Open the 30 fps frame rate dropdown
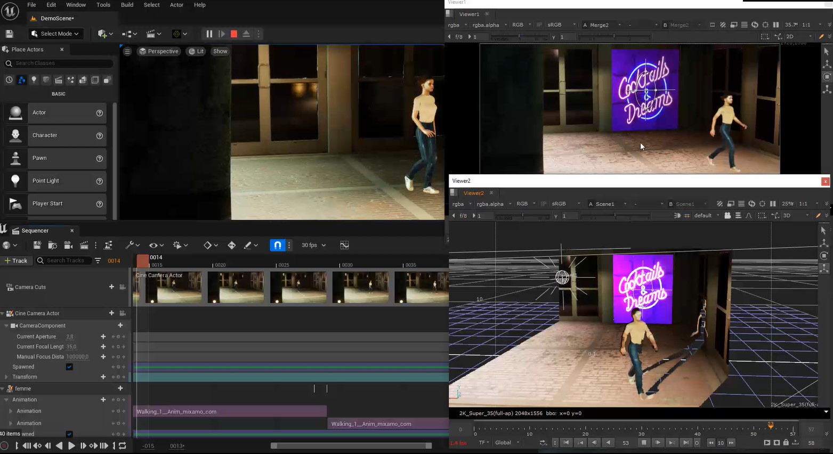Screen dimensions: 833x454 coord(313,245)
